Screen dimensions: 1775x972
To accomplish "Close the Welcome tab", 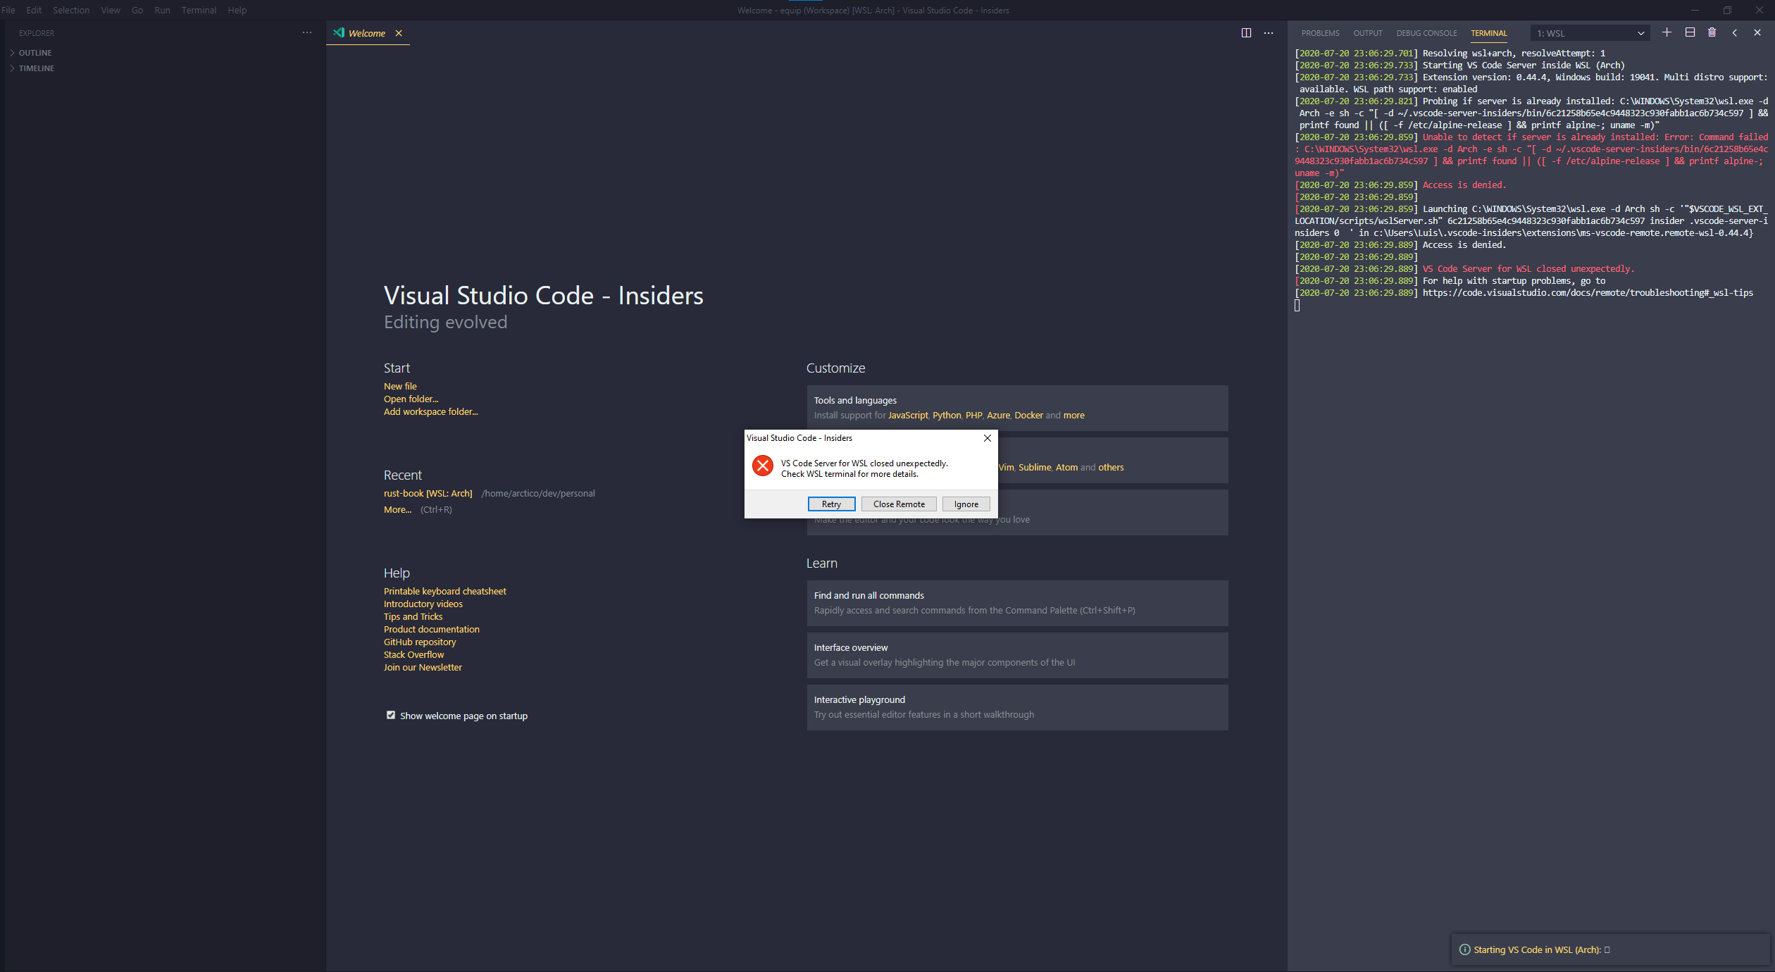I will coord(399,33).
